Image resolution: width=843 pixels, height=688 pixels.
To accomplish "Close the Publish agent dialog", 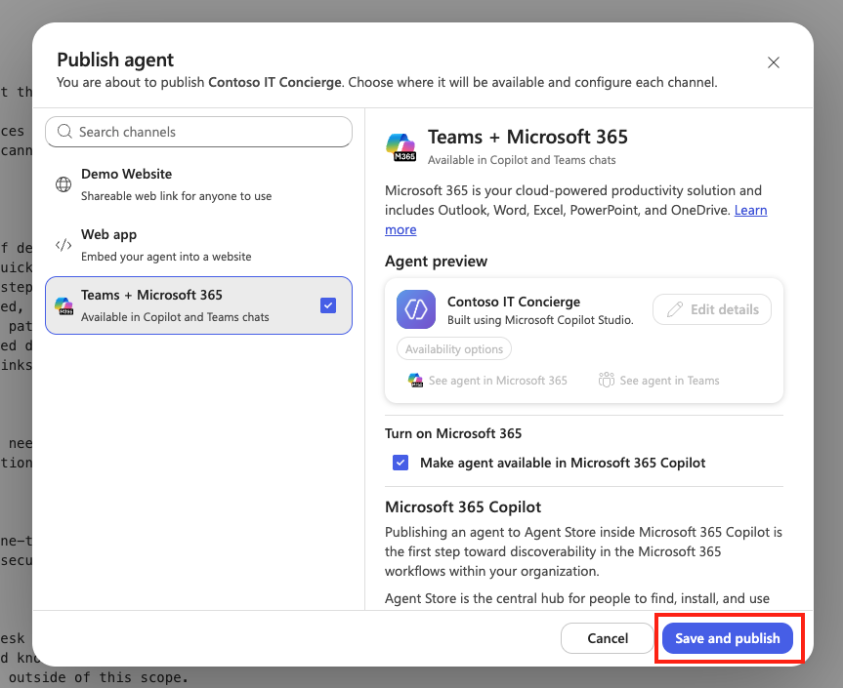I will click(773, 62).
